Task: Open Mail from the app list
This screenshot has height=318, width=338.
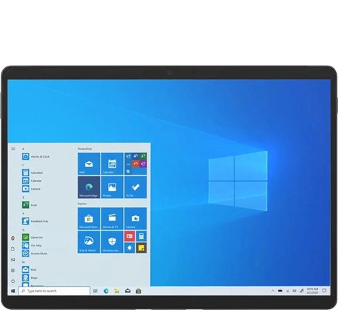Action: (x=30, y=269)
